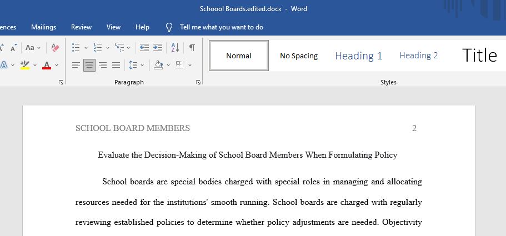This screenshot has height=236, width=506.
Task: Click the Borders icon
Action: coord(180,65)
